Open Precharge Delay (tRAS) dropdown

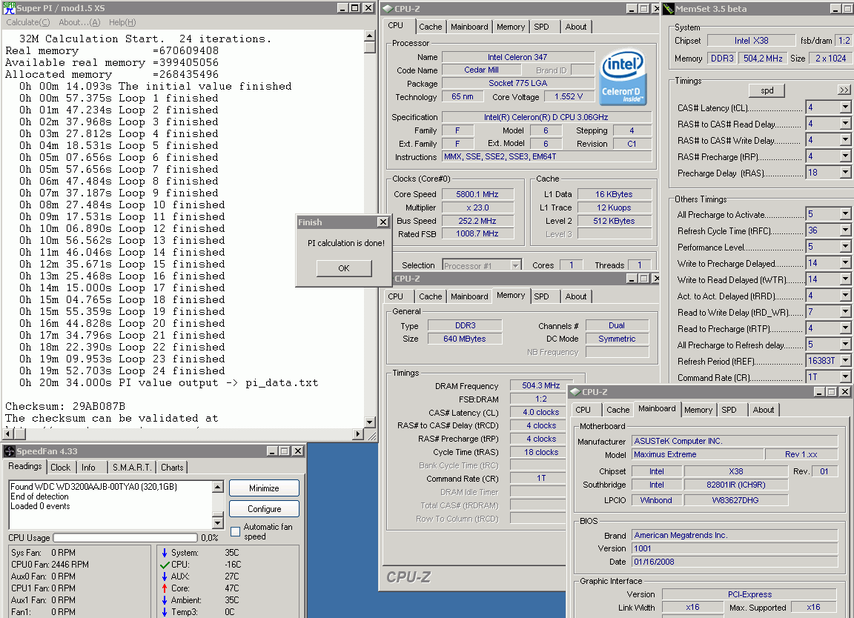pyautogui.click(x=845, y=173)
